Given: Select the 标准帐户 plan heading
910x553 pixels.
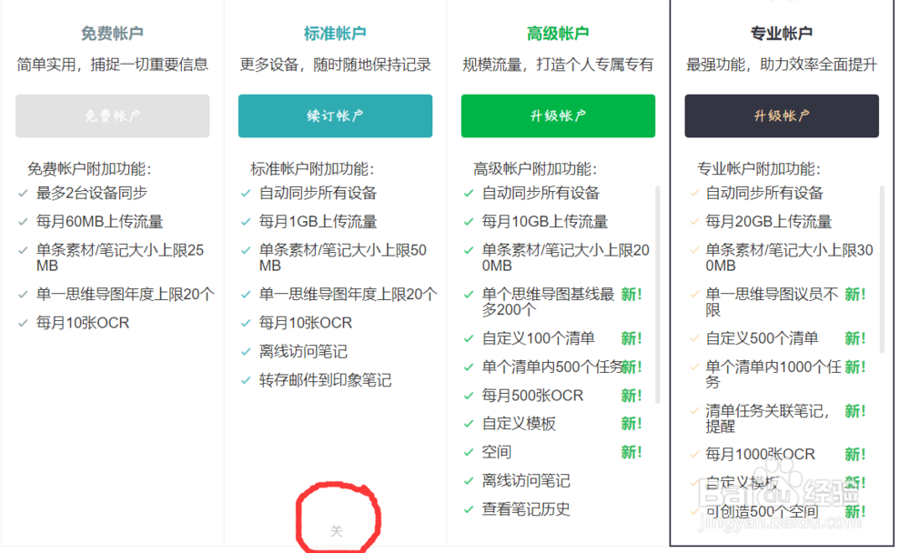Looking at the screenshot, I should click(335, 34).
